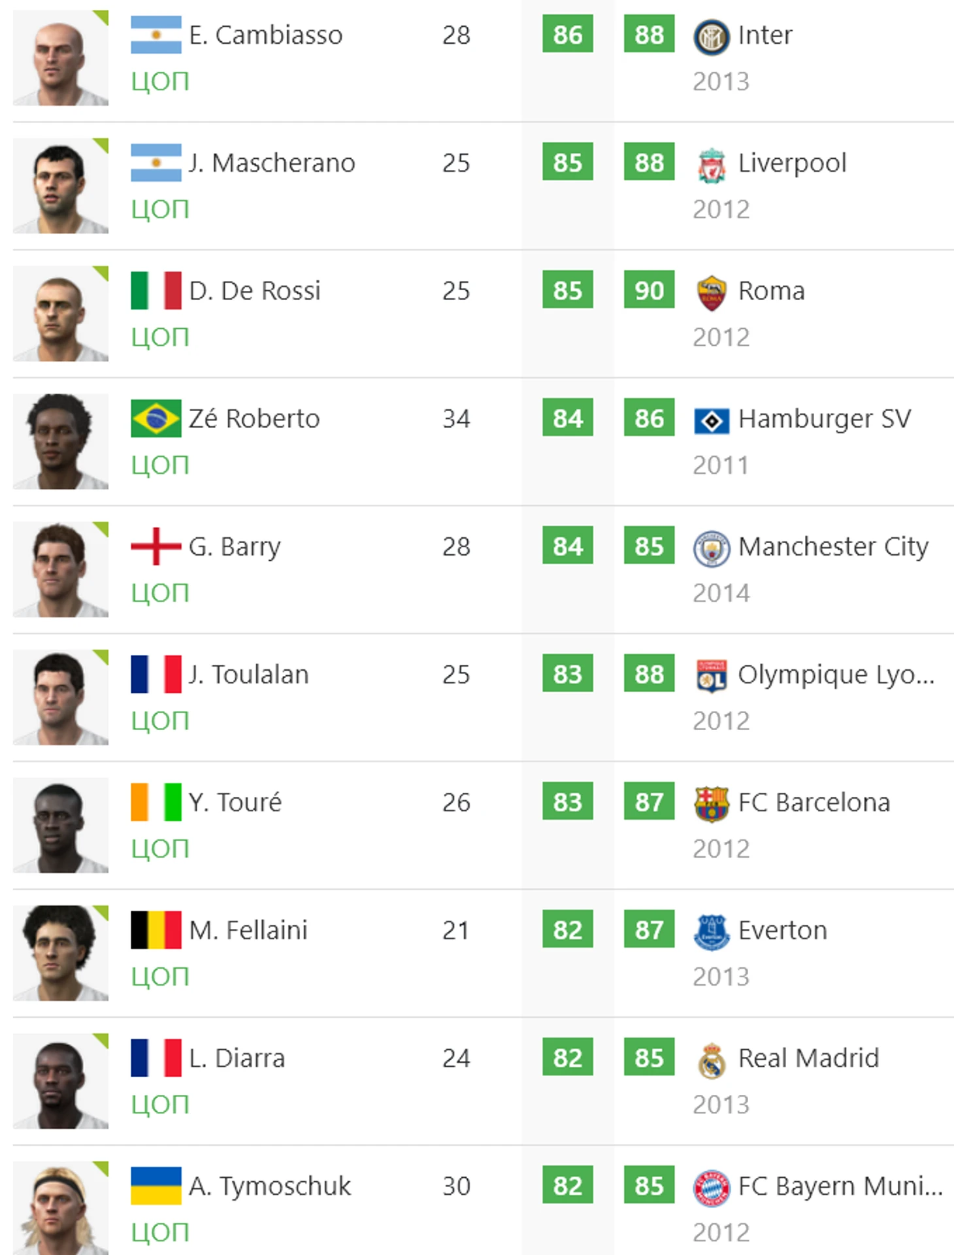Click A. Tymoschuk's face thumbnail
Viewport: 954px width, 1255px height.
click(x=61, y=1208)
